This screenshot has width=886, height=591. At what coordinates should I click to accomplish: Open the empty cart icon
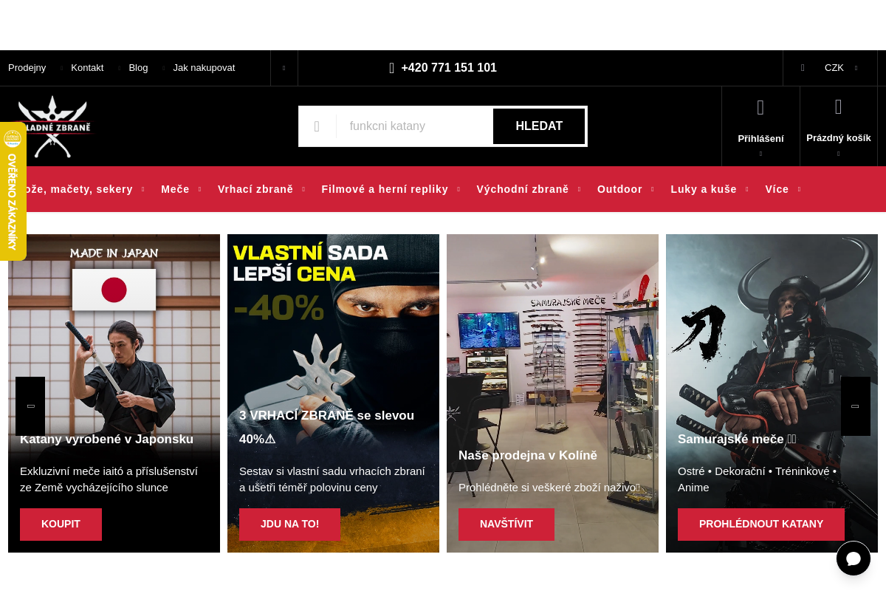click(839, 107)
